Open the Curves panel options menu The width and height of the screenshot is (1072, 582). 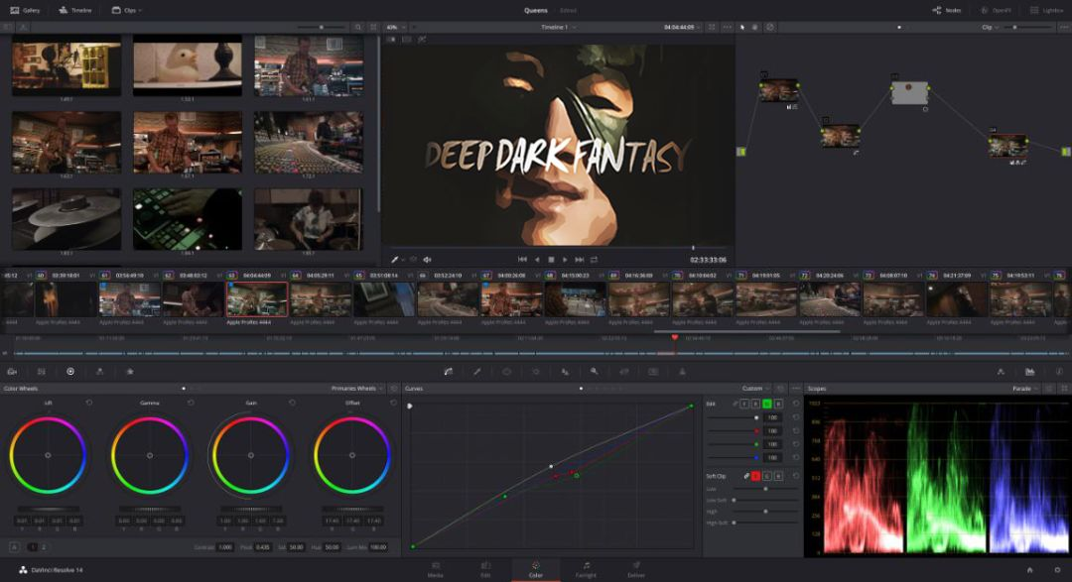point(796,388)
